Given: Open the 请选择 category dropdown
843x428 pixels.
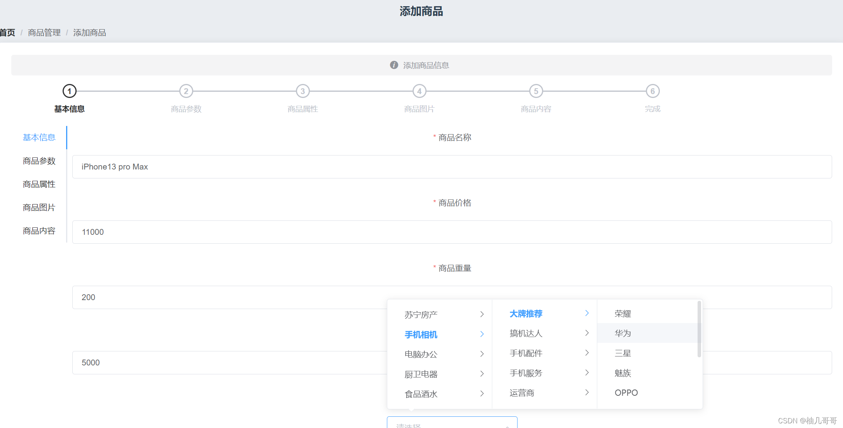Looking at the screenshot, I should pos(452,424).
